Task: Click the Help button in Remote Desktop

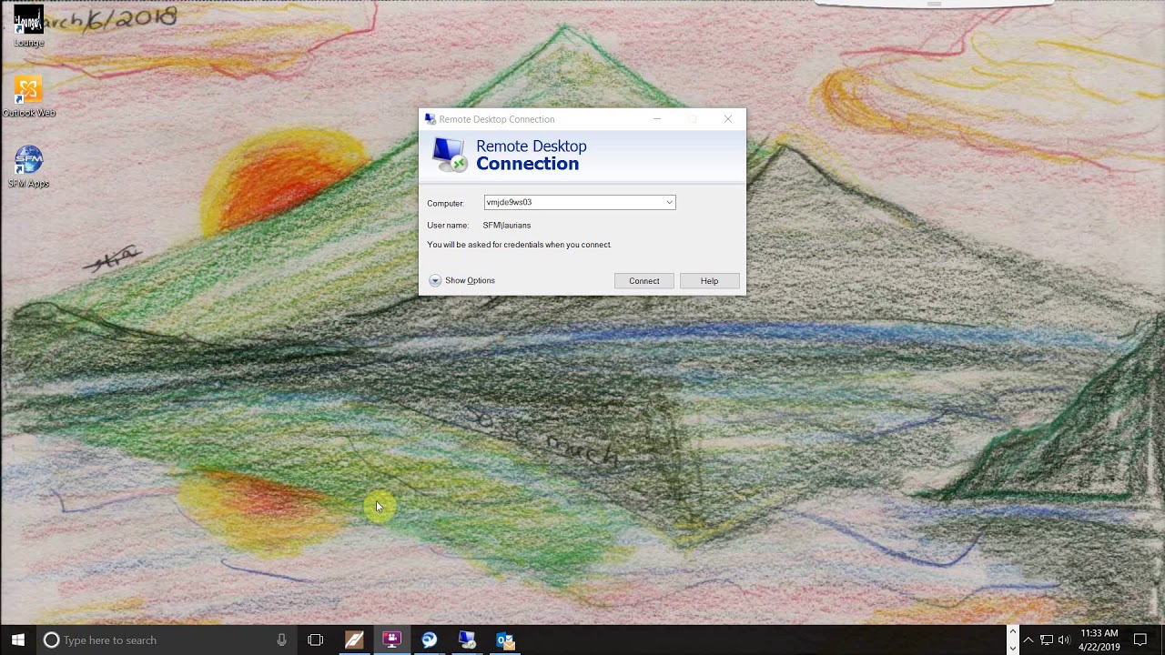Action: (x=709, y=281)
